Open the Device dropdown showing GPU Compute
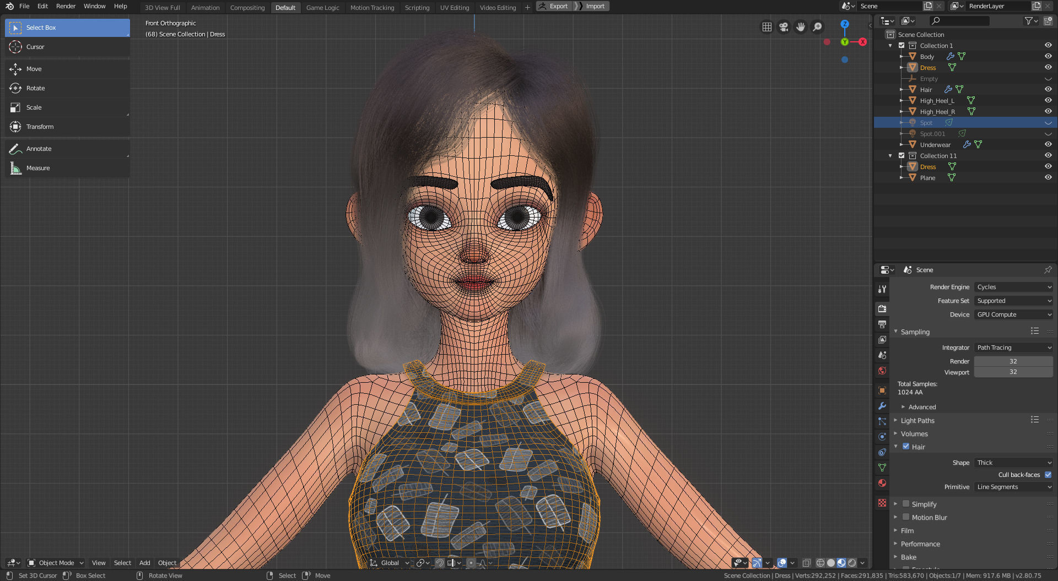 point(1013,314)
